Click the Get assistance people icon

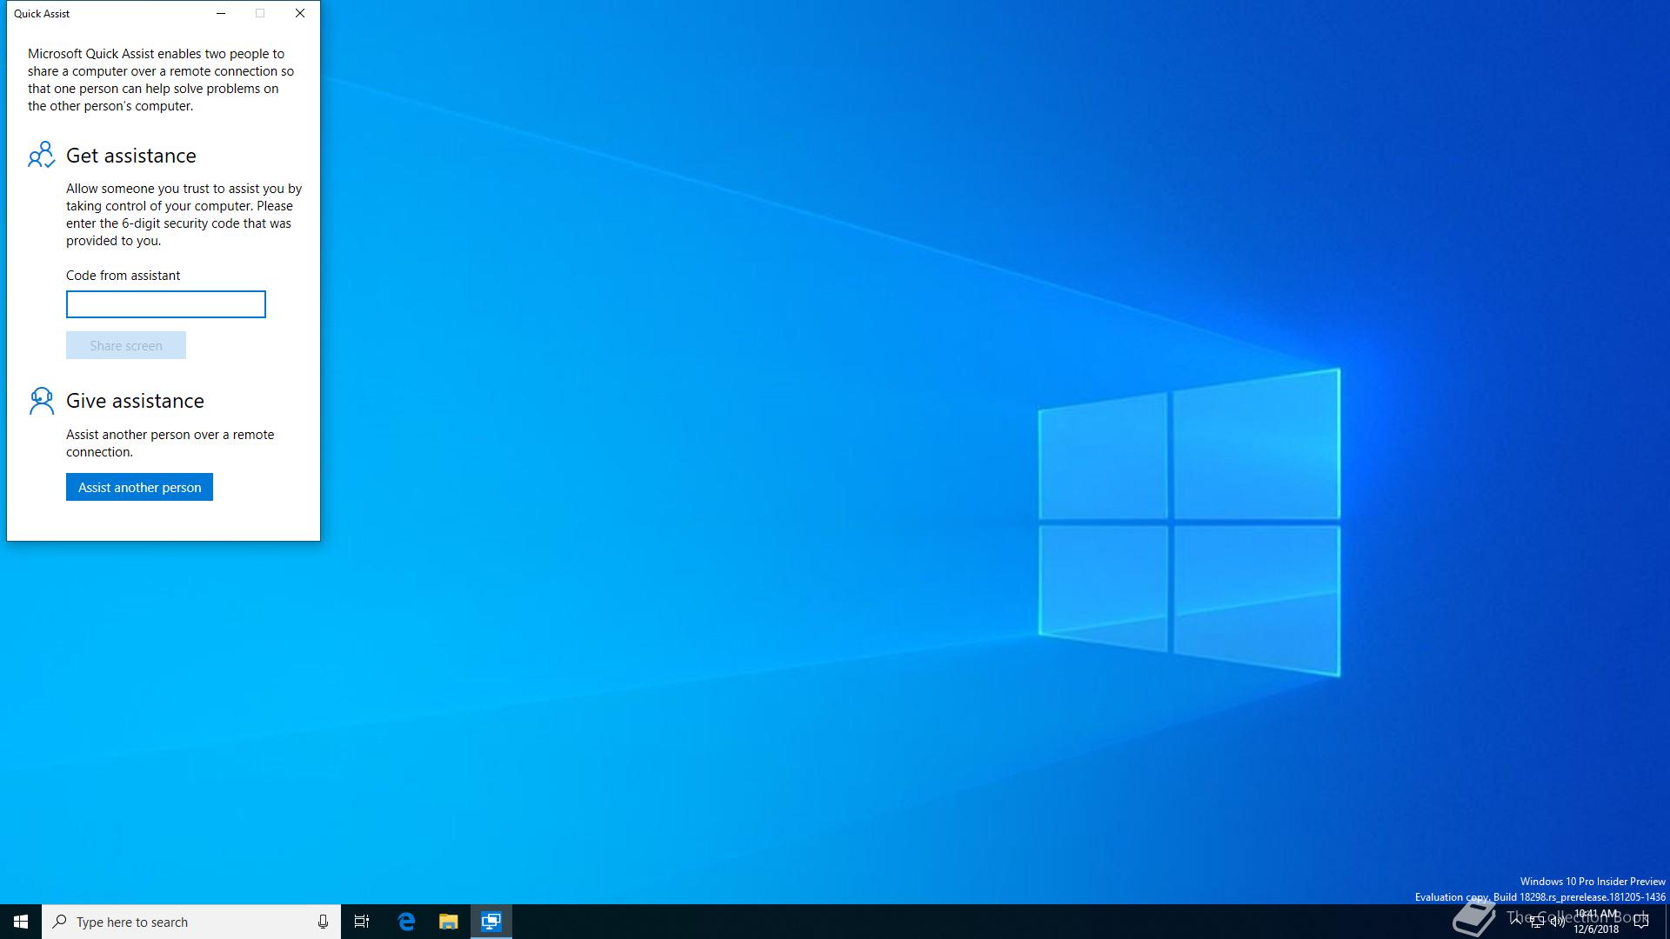coord(41,155)
